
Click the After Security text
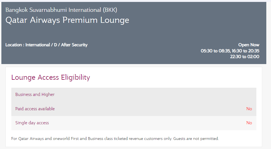pyautogui.click(x=74, y=45)
